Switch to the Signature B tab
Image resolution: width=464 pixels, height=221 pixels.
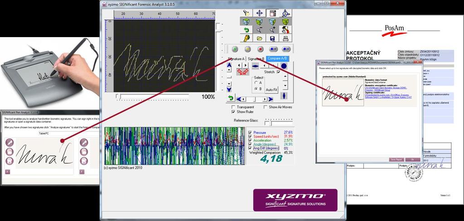(x=256, y=58)
